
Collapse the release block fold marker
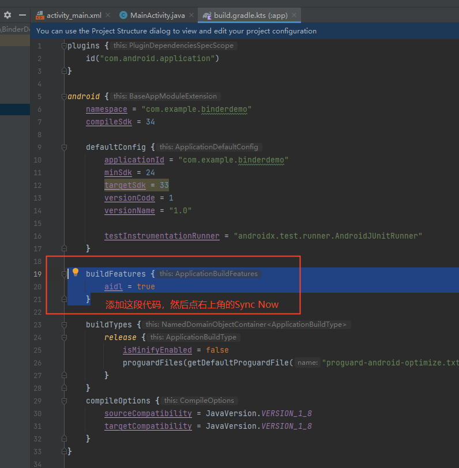click(64, 338)
